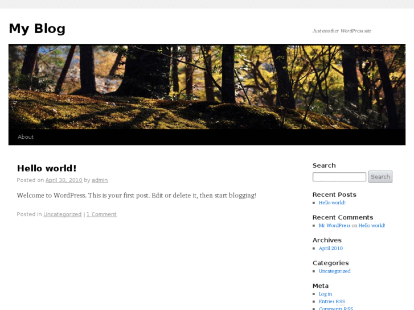Click the Just another WordPress site tagline
The width and height of the screenshot is (414, 310).
pos(342,31)
